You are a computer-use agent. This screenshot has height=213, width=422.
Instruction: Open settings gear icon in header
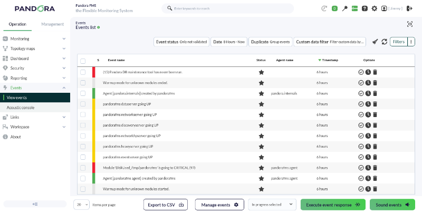tap(375, 8)
